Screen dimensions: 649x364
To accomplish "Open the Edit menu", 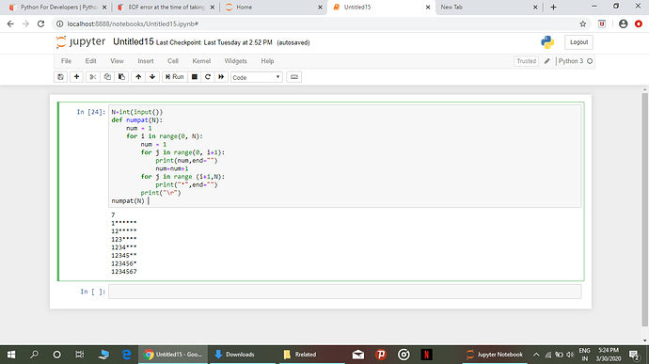I will tap(90, 61).
